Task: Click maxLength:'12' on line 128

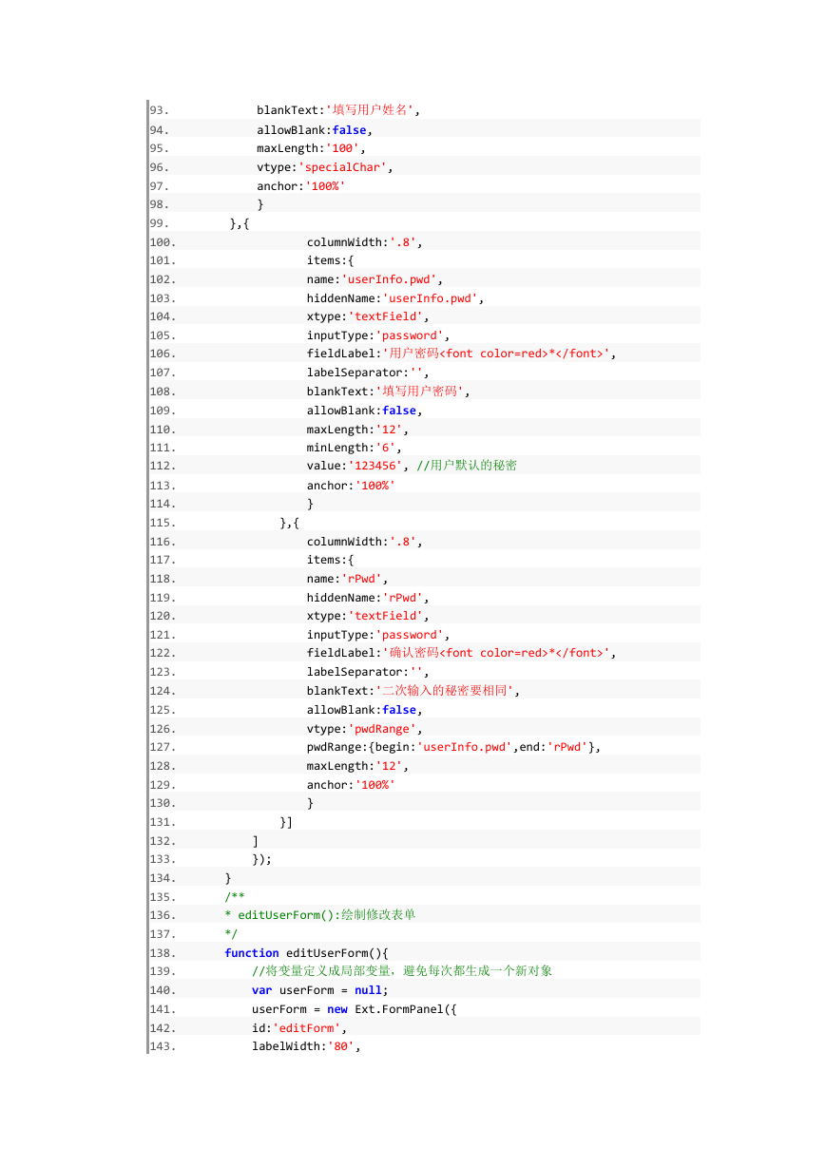Action: (x=357, y=765)
